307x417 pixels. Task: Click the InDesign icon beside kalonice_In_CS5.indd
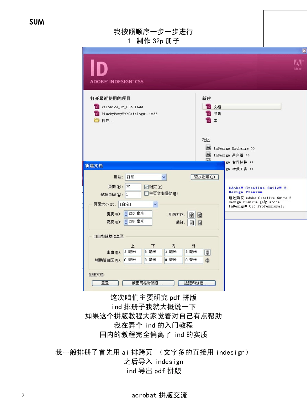pyautogui.click(x=97, y=107)
